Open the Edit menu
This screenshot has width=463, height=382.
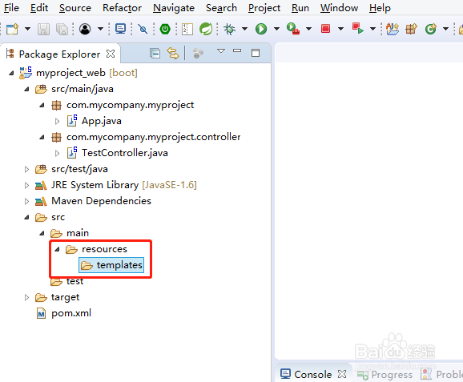pyautogui.click(x=39, y=8)
